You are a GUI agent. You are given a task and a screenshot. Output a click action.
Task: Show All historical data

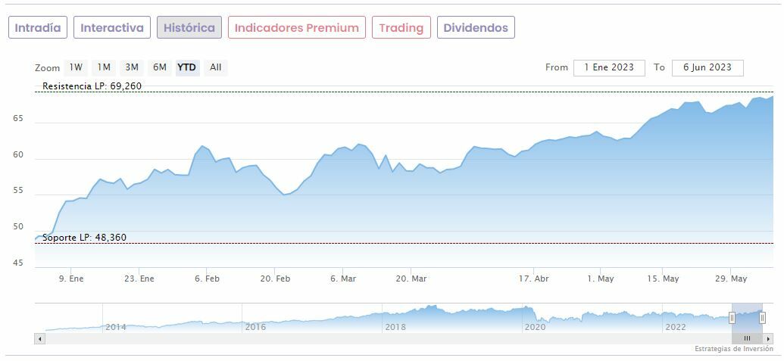pyautogui.click(x=216, y=67)
